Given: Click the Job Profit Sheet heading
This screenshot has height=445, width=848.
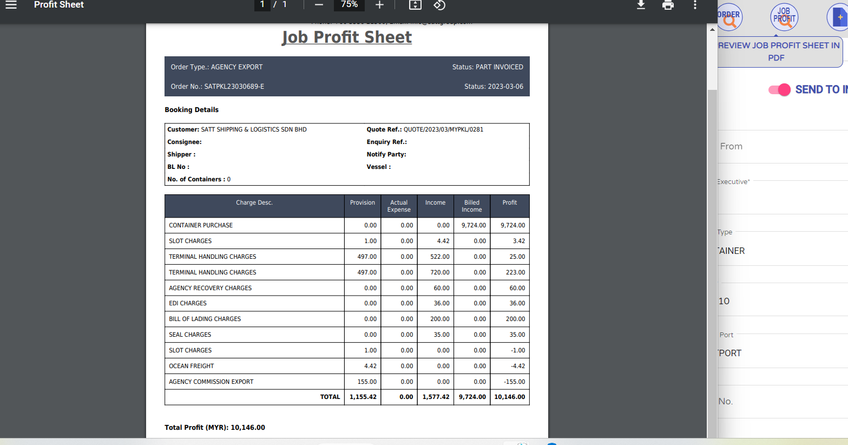Looking at the screenshot, I should pyautogui.click(x=347, y=37).
